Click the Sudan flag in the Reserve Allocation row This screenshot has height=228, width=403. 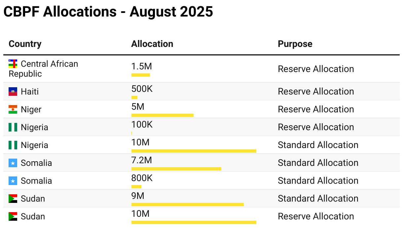tap(13, 216)
